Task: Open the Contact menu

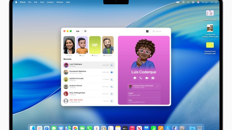Action: click(50, 2)
